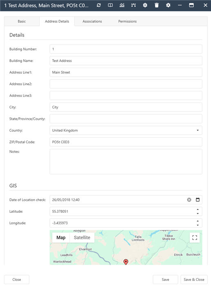Delete record using trash icon
The width and height of the screenshot is (211, 287).
157,5
